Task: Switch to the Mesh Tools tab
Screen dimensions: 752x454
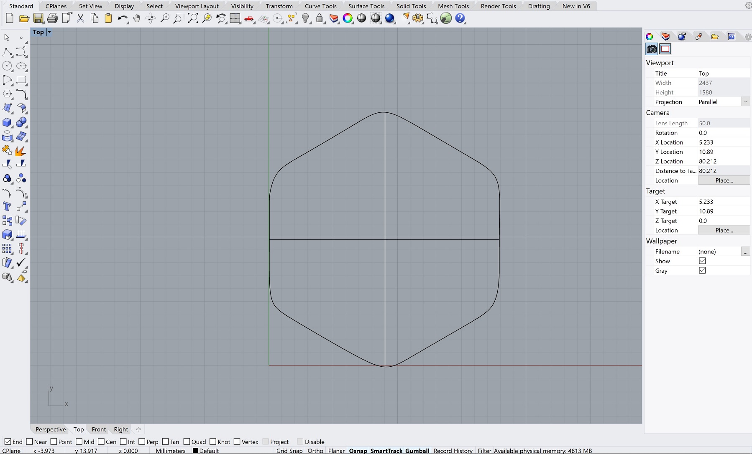Action: click(453, 6)
